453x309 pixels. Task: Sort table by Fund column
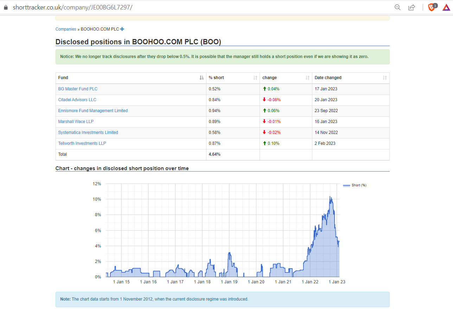click(202, 78)
